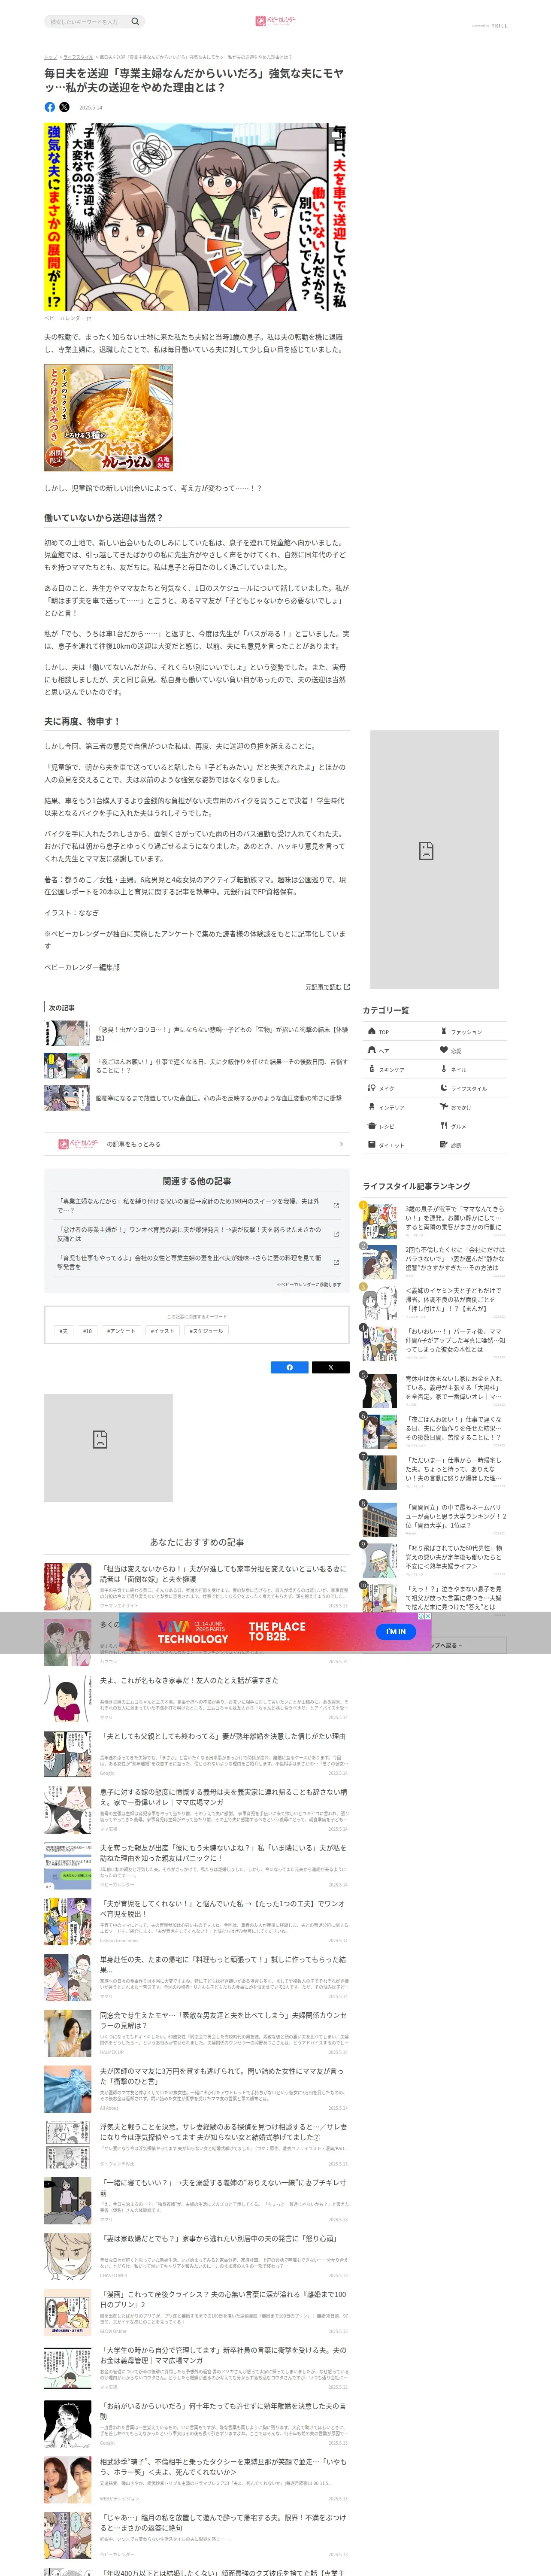
Task: Click the search magnifier icon in header
Action: coord(135,21)
